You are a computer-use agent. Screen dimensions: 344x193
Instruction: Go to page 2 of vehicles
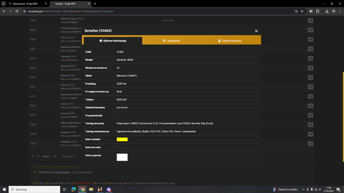(38, 156)
